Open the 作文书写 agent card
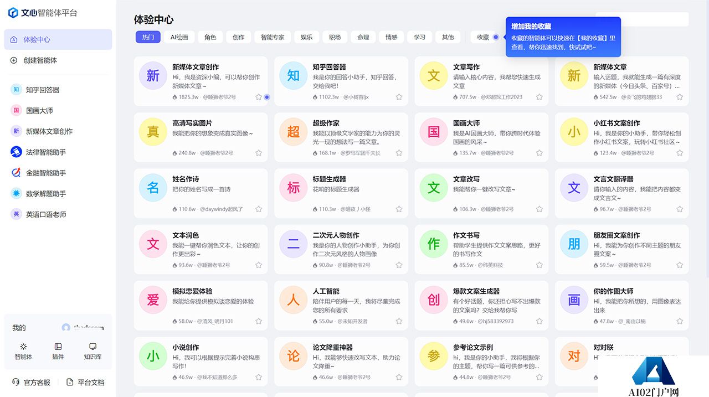Screen dimensions: 709x397 pyautogui.click(x=481, y=249)
